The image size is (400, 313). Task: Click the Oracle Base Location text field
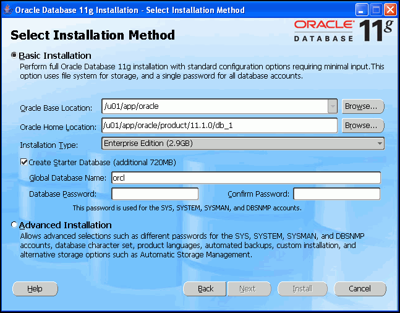click(214, 106)
